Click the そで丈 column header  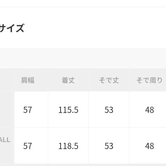(109, 80)
